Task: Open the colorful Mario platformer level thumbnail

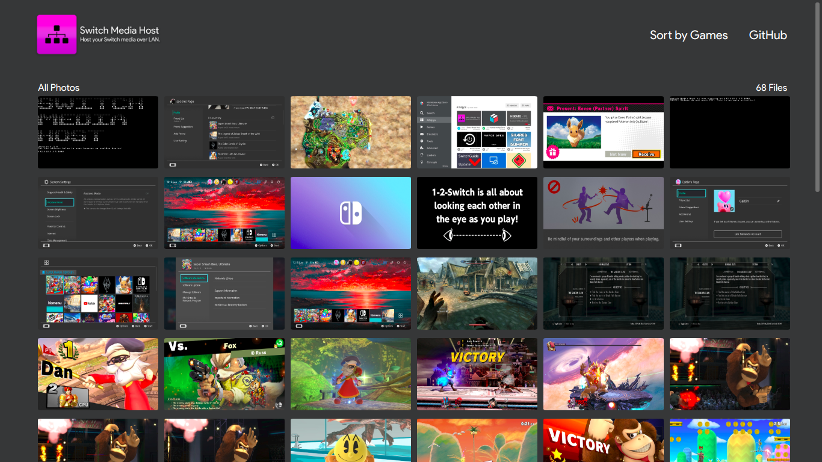Action: 730,440
